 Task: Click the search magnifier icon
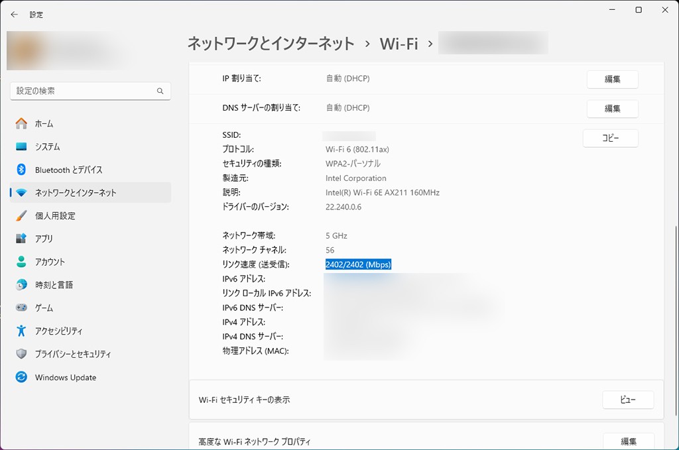tap(160, 91)
